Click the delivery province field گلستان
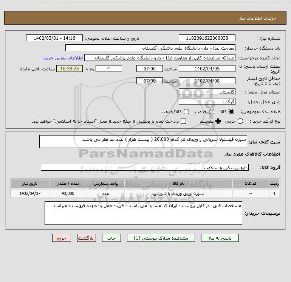 coord(207,92)
